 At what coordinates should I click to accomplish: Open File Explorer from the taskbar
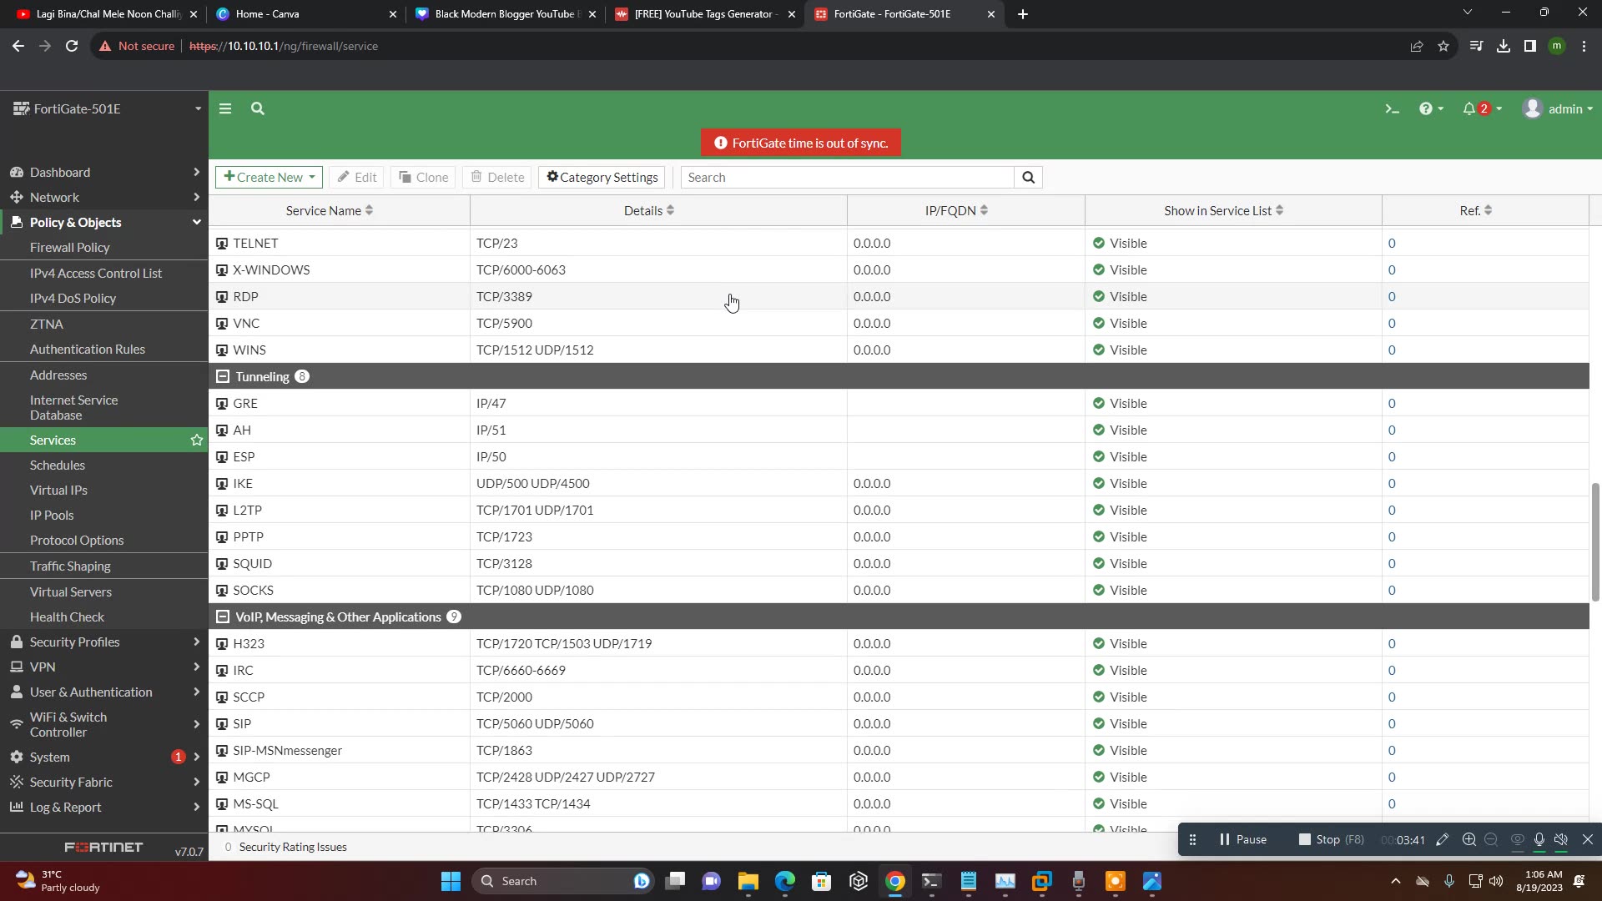[x=748, y=880]
